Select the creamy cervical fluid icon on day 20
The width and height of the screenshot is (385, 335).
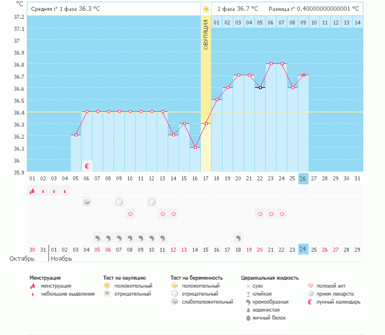pos(238,237)
